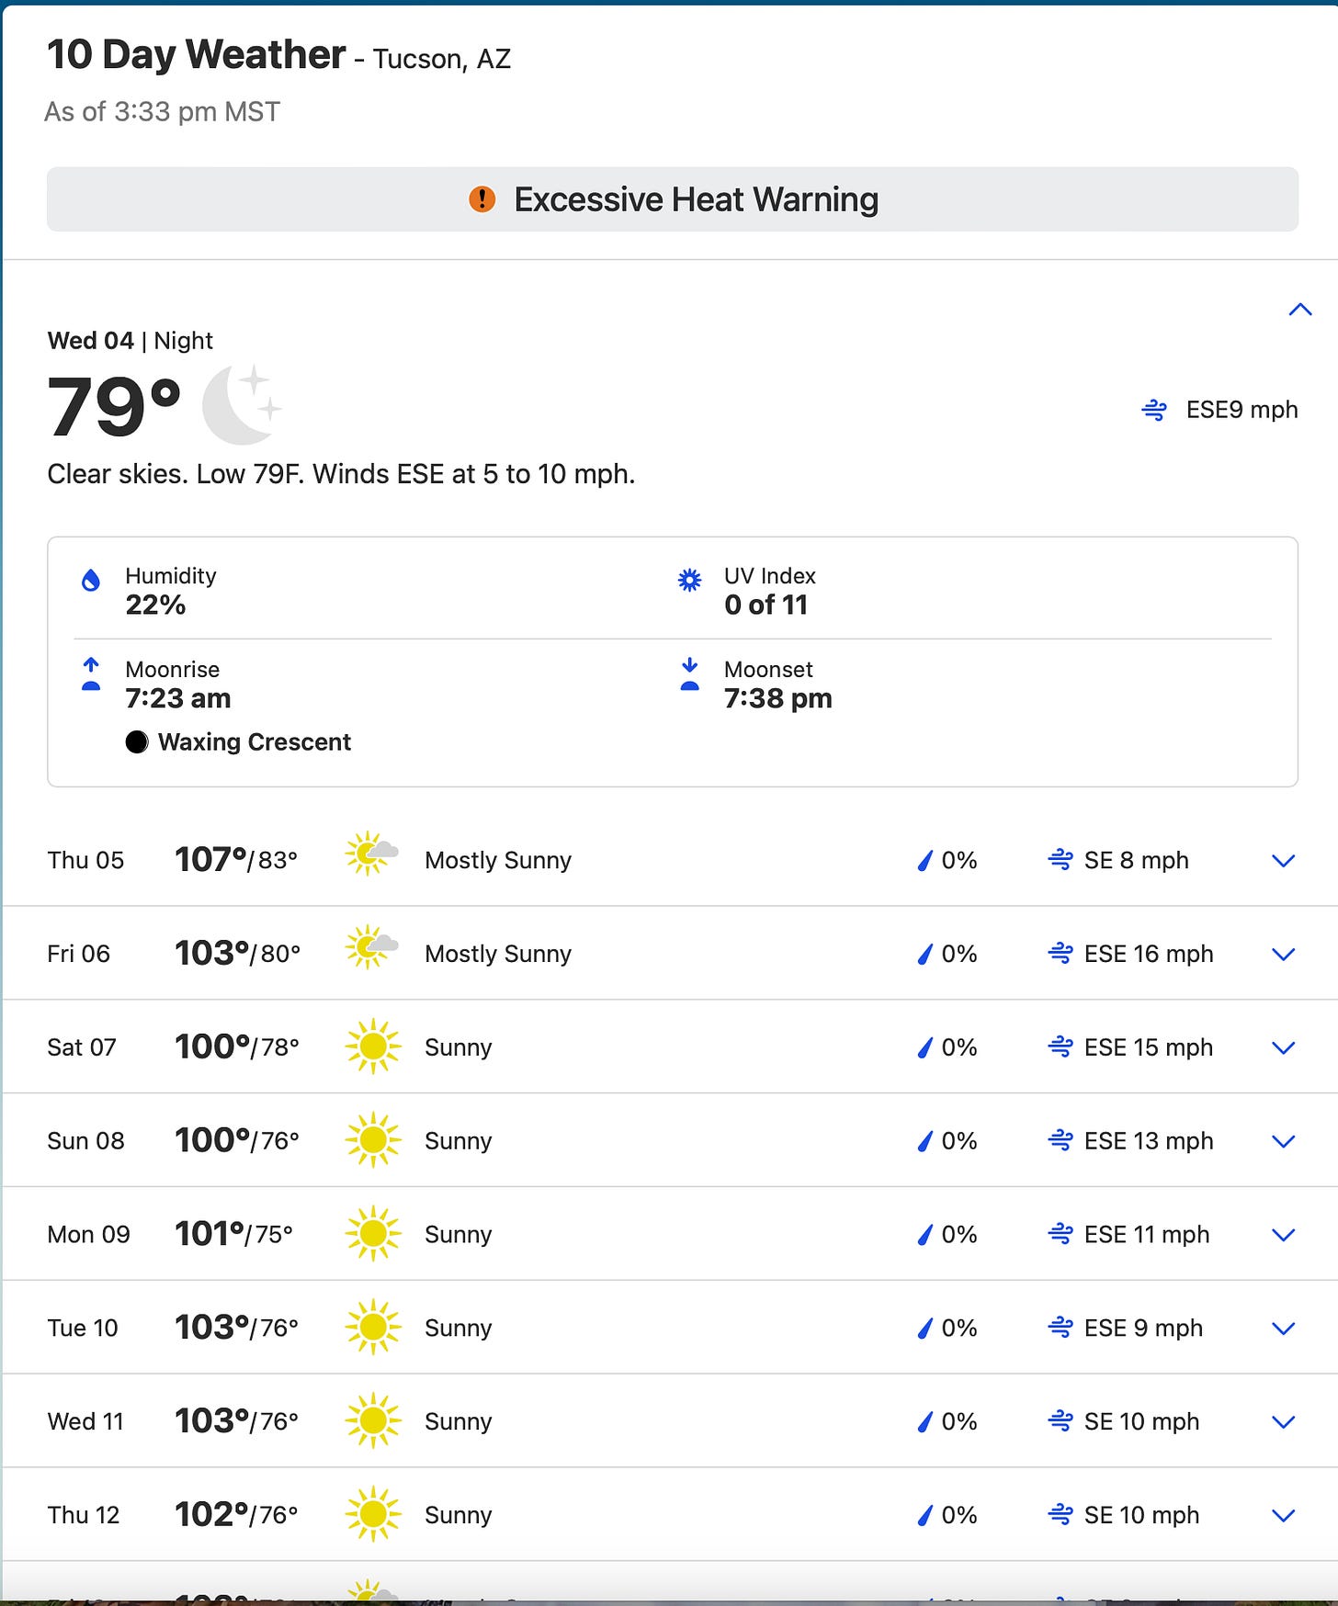Click the crescent moon night icon
1338x1606 pixels.
click(242, 404)
